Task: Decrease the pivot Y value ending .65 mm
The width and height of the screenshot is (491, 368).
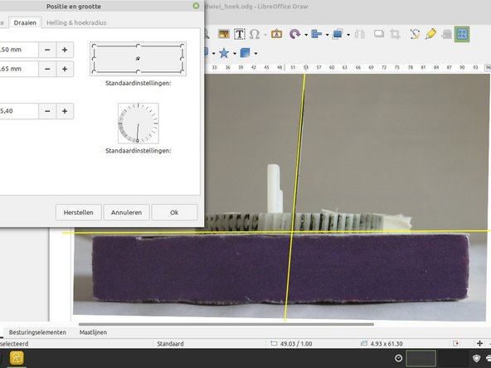Action: coord(47,69)
